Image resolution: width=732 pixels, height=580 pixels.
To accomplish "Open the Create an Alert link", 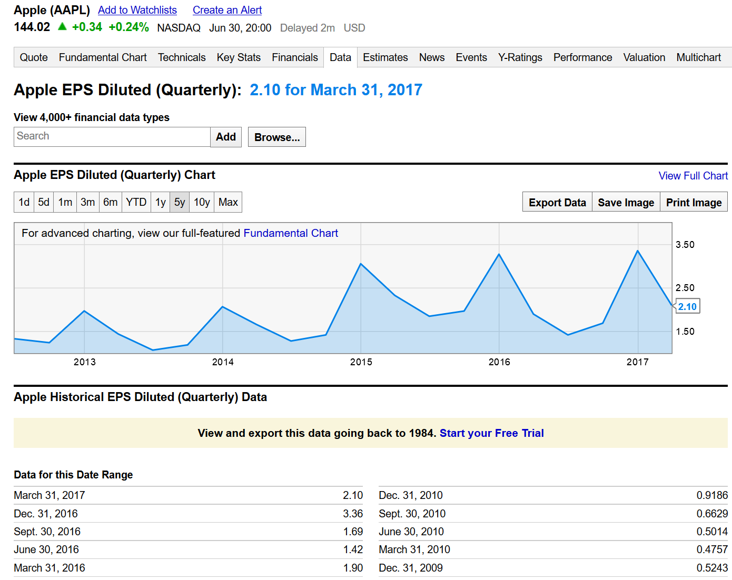I will [227, 10].
